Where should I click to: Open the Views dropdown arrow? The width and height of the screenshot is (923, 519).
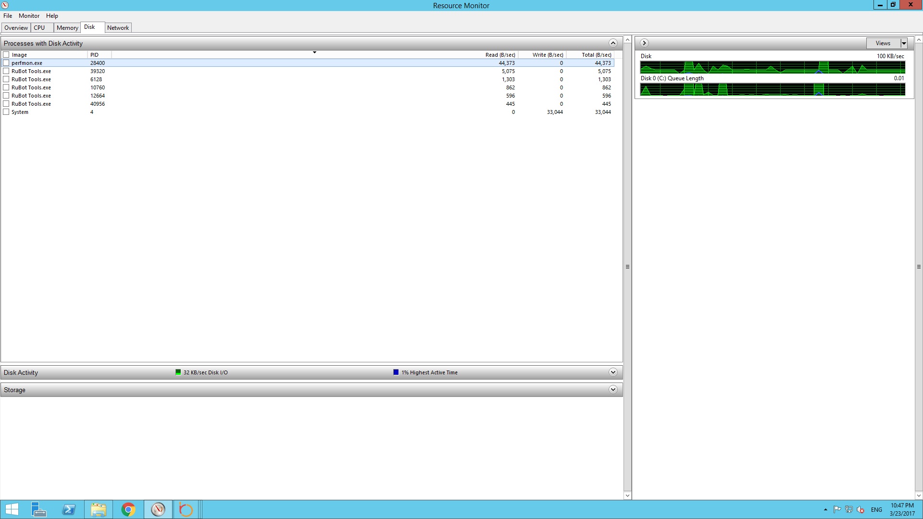(x=904, y=43)
